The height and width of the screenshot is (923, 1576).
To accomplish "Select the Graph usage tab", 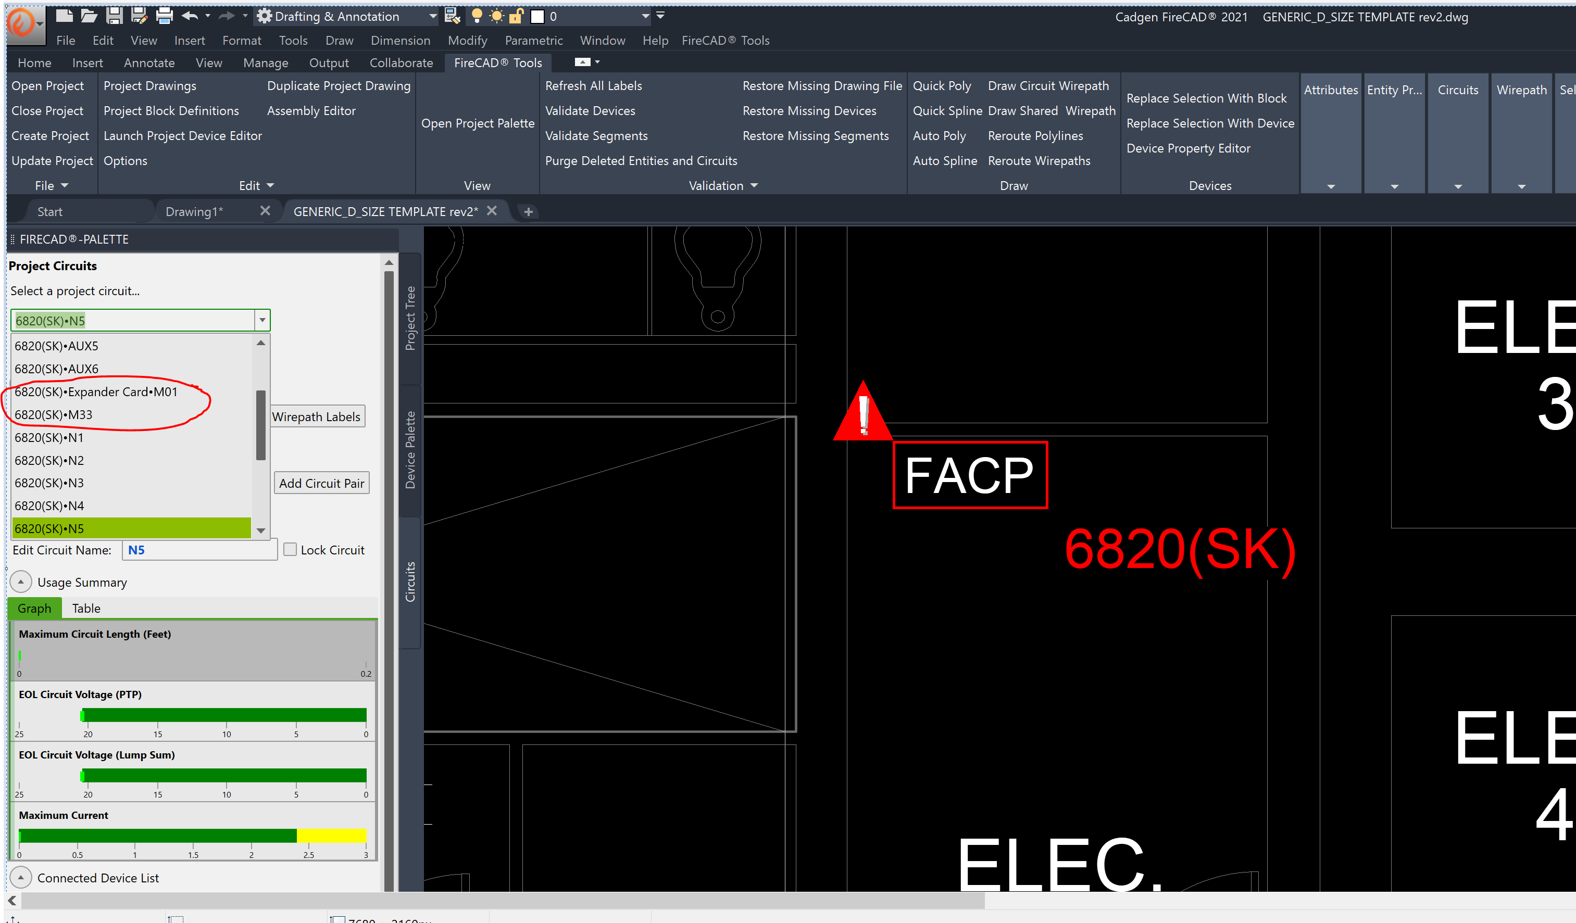I will click(x=34, y=609).
